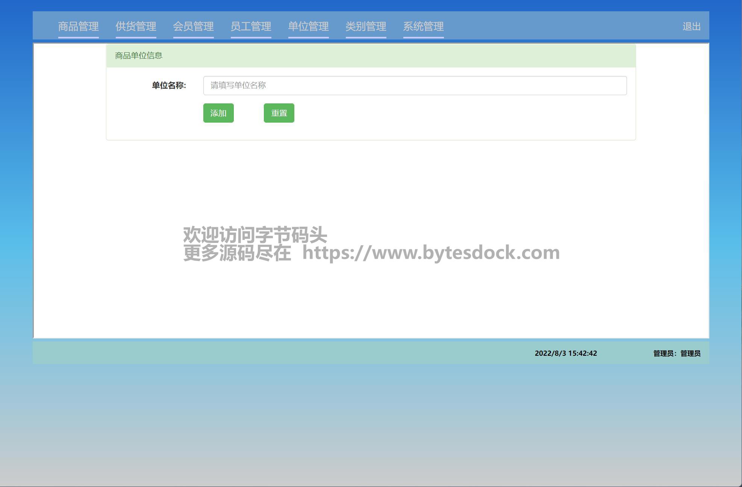Open the 供货管理 menu

point(136,26)
